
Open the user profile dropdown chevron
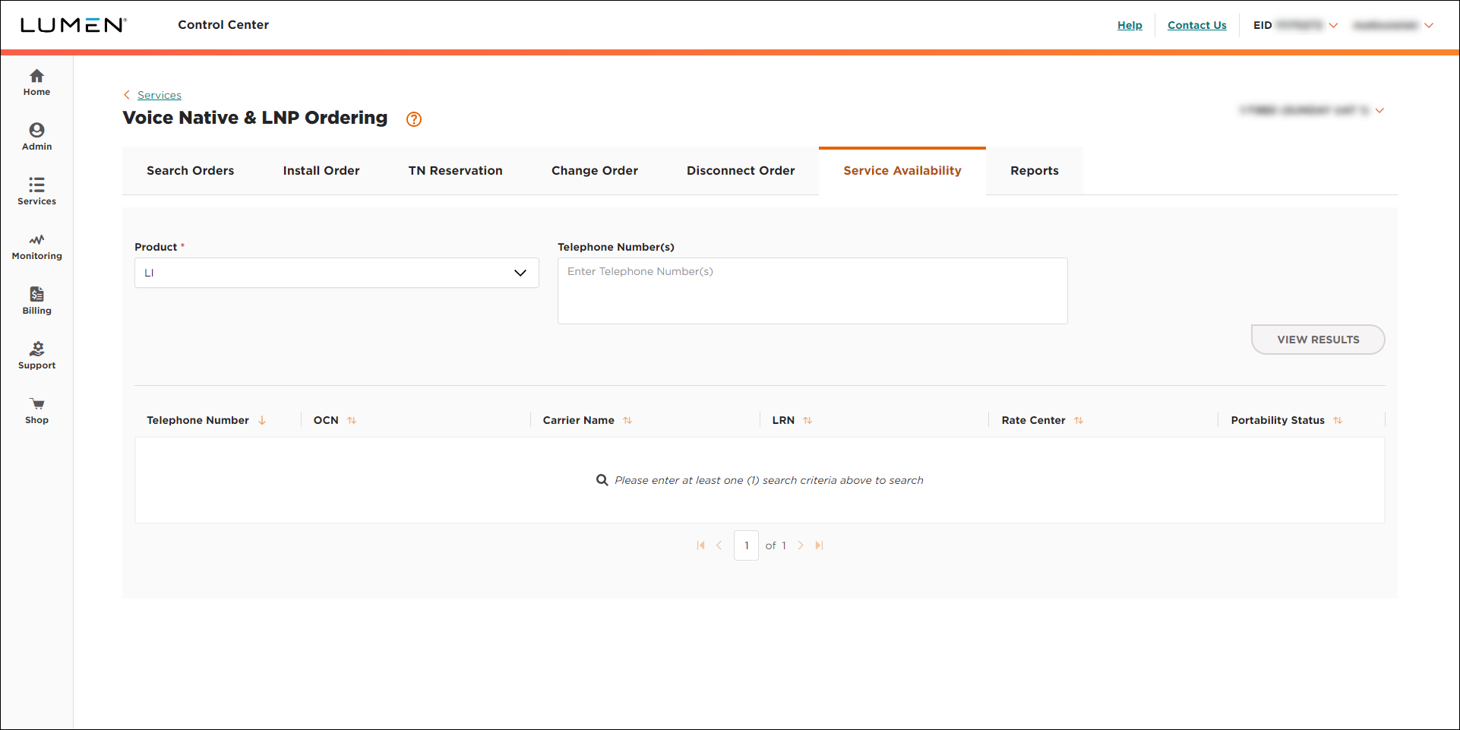click(x=1429, y=25)
